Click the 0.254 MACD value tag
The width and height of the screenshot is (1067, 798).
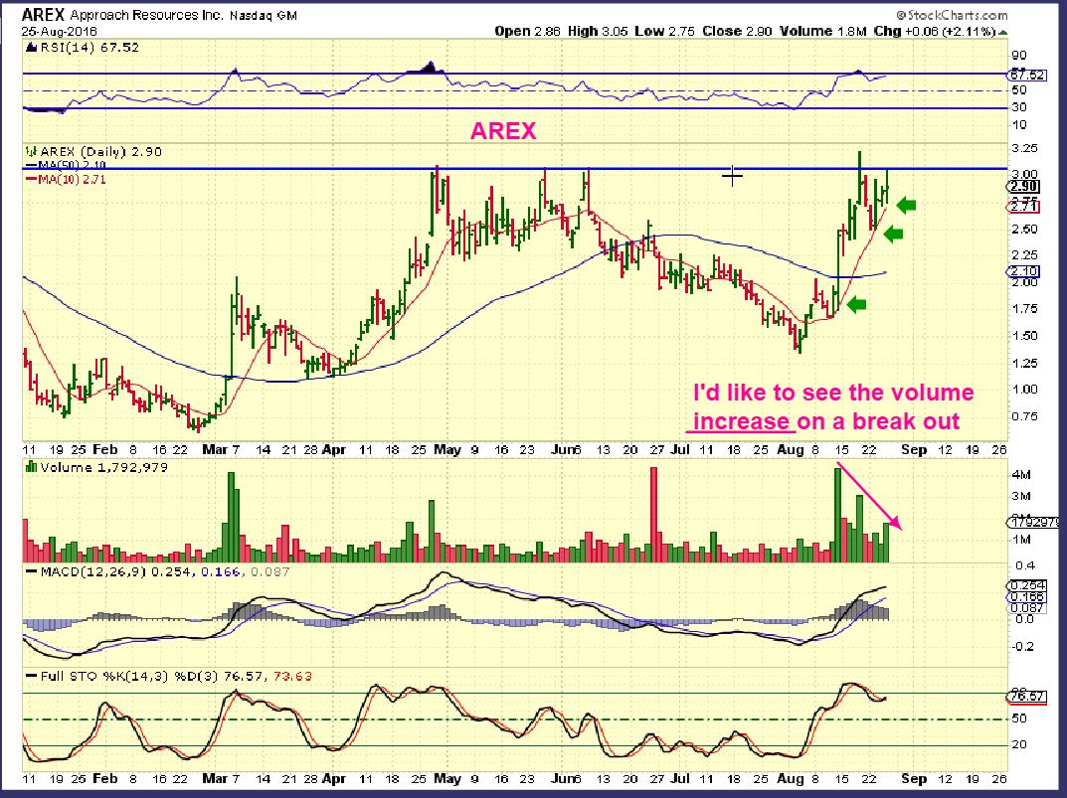point(1027,585)
